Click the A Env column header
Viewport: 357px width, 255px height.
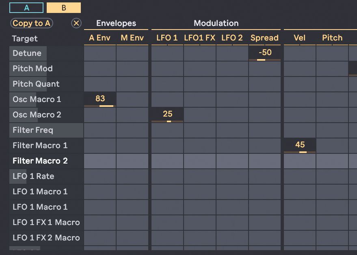[x=100, y=38]
